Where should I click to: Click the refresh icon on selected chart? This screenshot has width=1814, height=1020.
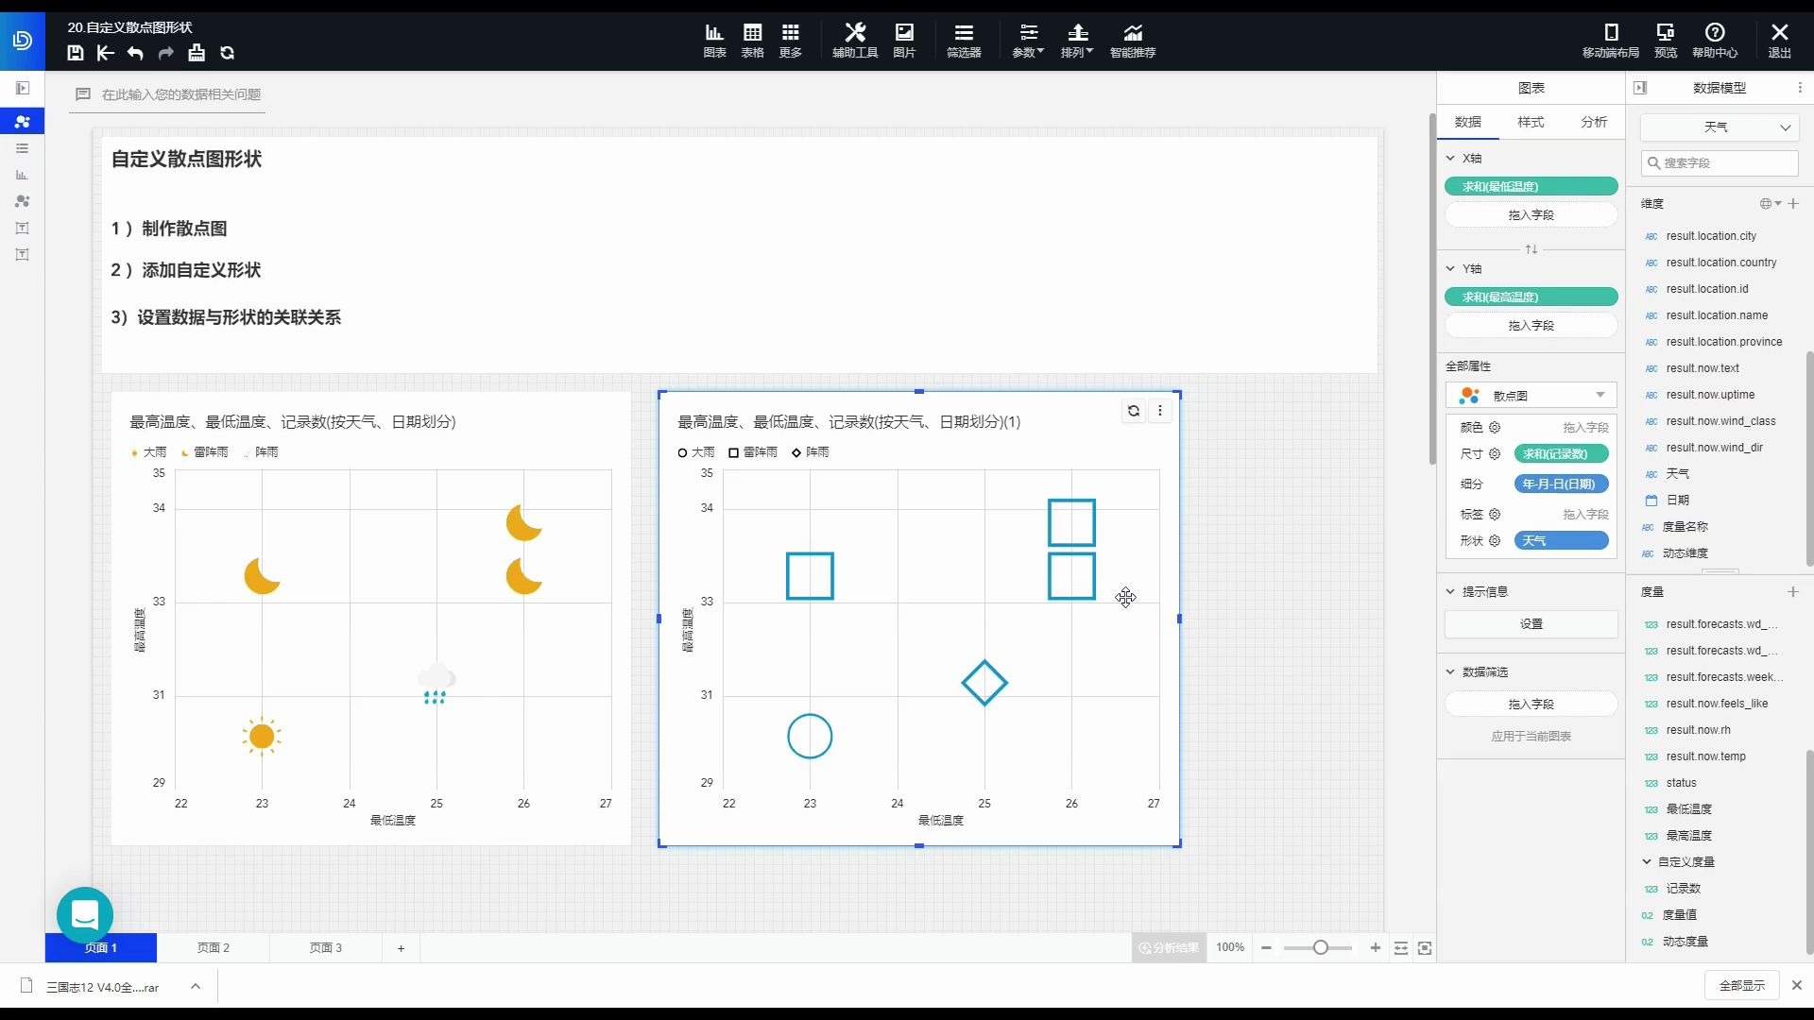point(1134,411)
